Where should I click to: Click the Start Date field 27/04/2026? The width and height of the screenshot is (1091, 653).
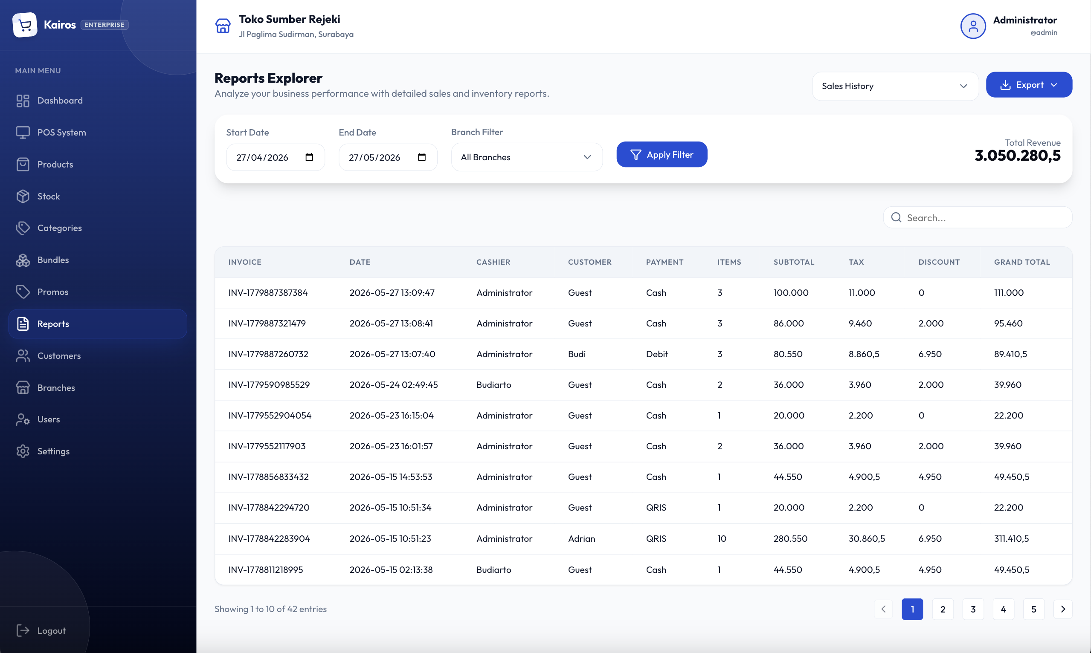(x=275, y=157)
